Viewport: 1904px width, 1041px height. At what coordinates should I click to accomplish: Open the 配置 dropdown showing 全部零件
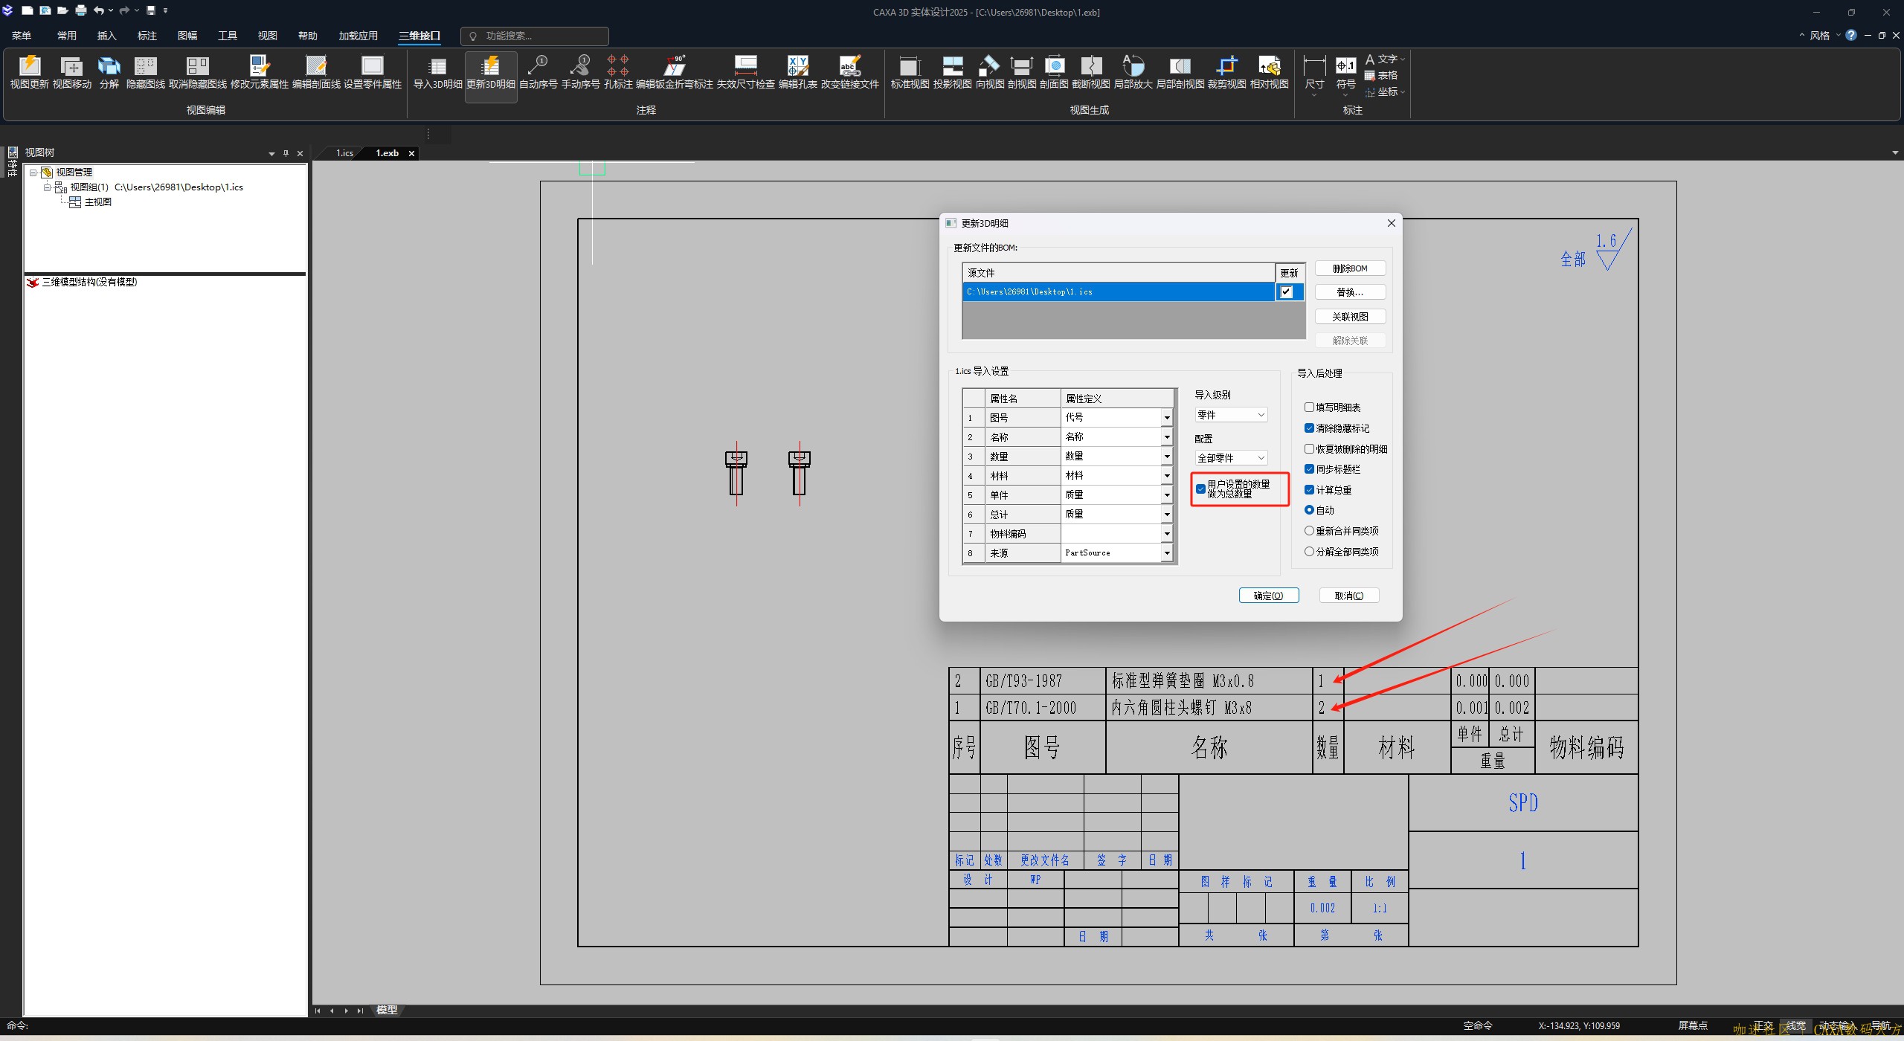(x=1231, y=458)
